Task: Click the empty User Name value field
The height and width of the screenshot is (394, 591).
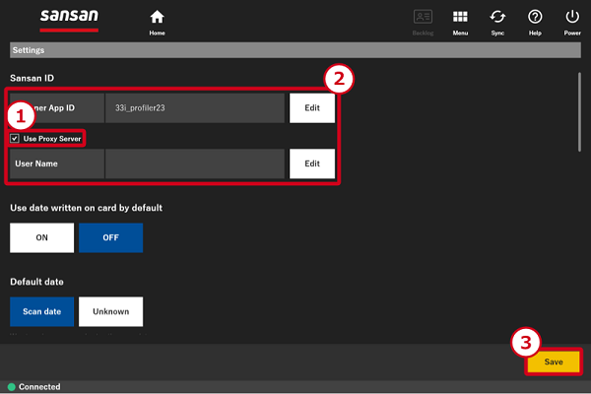Action: [195, 164]
